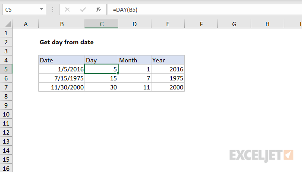Select the Month cell showing 1
The image size is (302, 172).
[135, 69]
